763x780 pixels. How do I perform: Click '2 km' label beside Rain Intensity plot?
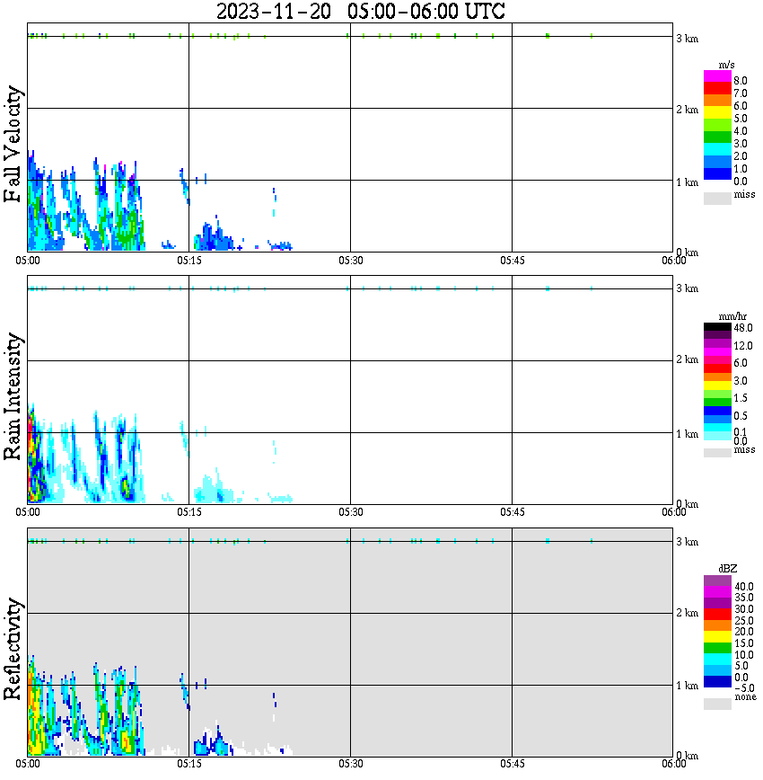point(687,359)
